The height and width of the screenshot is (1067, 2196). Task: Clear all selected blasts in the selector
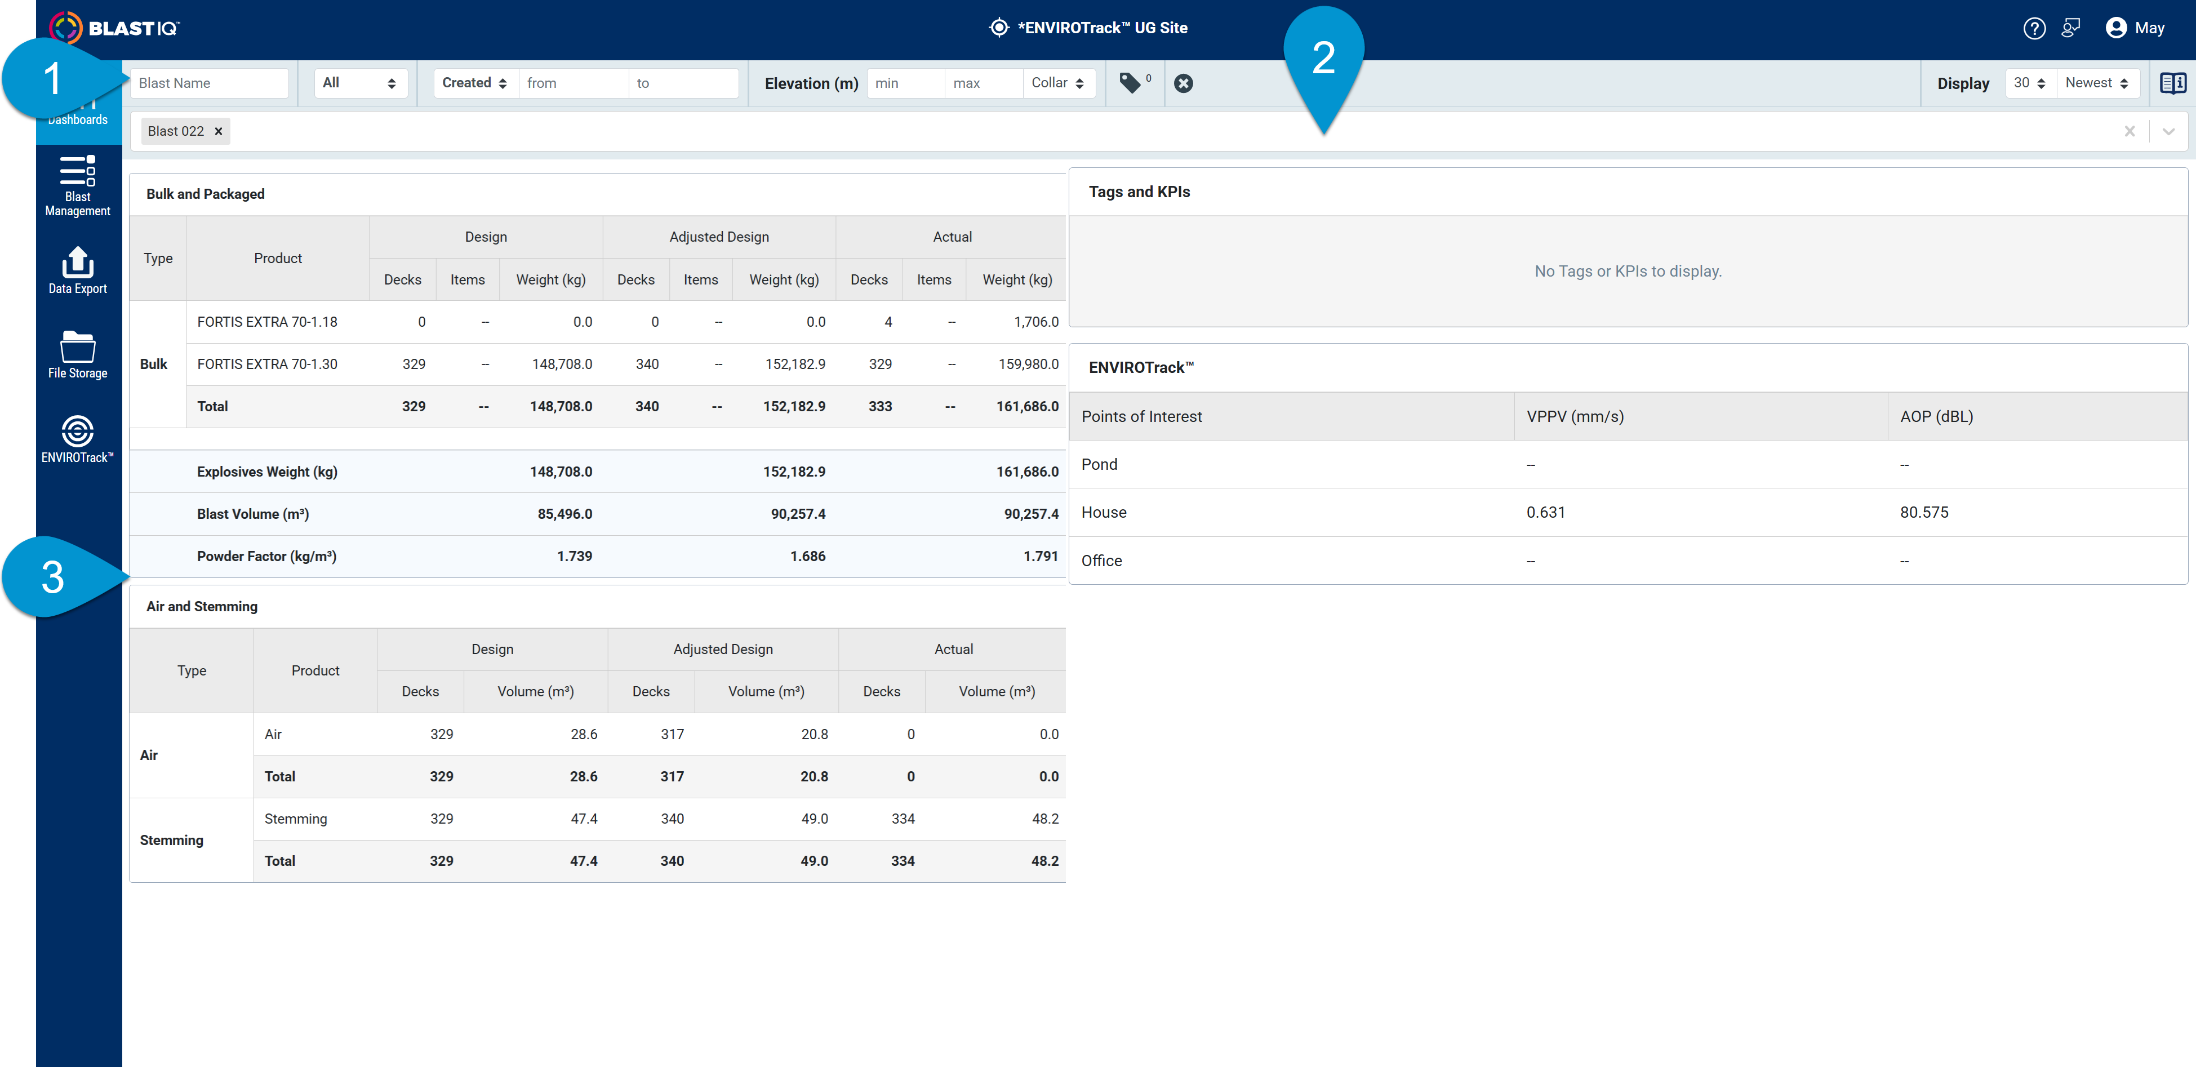tap(2130, 131)
